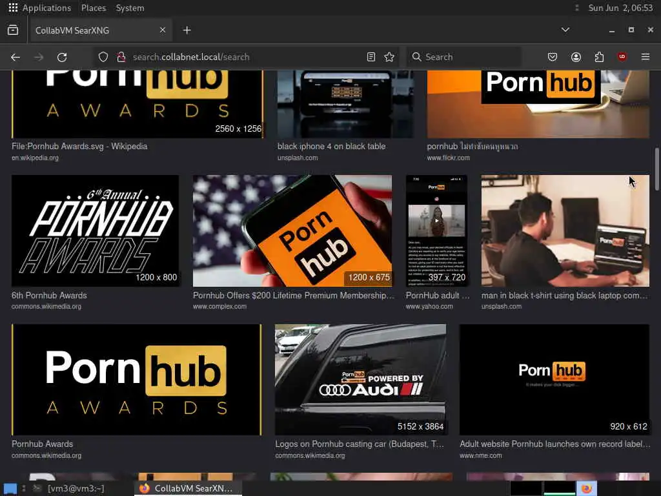Click '6th Pornhub Awards' result title
This screenshot has height=496, width=661.
(49, 295)
